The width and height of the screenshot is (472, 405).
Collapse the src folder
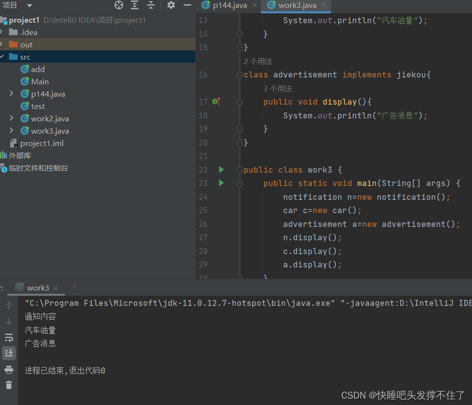click(x=2, y=57)
